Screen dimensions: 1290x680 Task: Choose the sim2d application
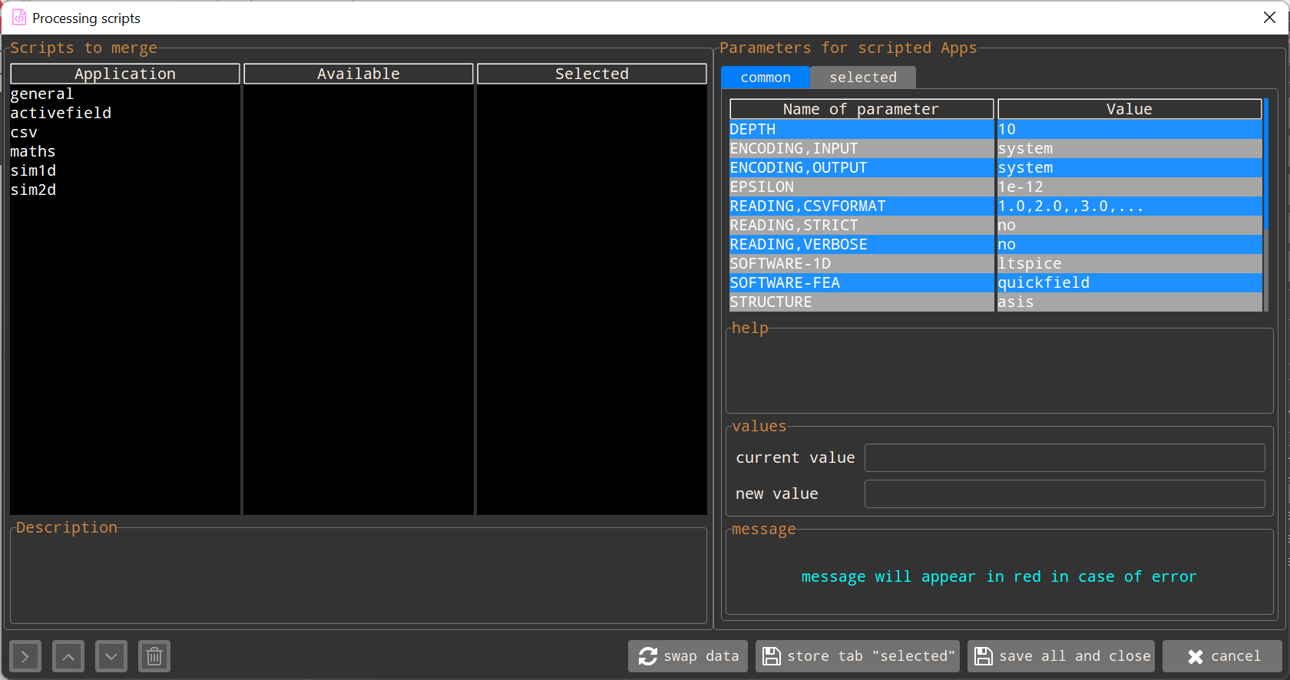tap(33, 190)
